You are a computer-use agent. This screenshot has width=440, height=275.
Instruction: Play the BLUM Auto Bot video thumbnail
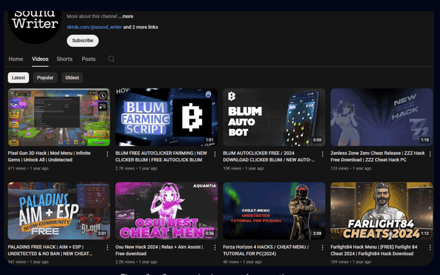[x=274, y=117]
